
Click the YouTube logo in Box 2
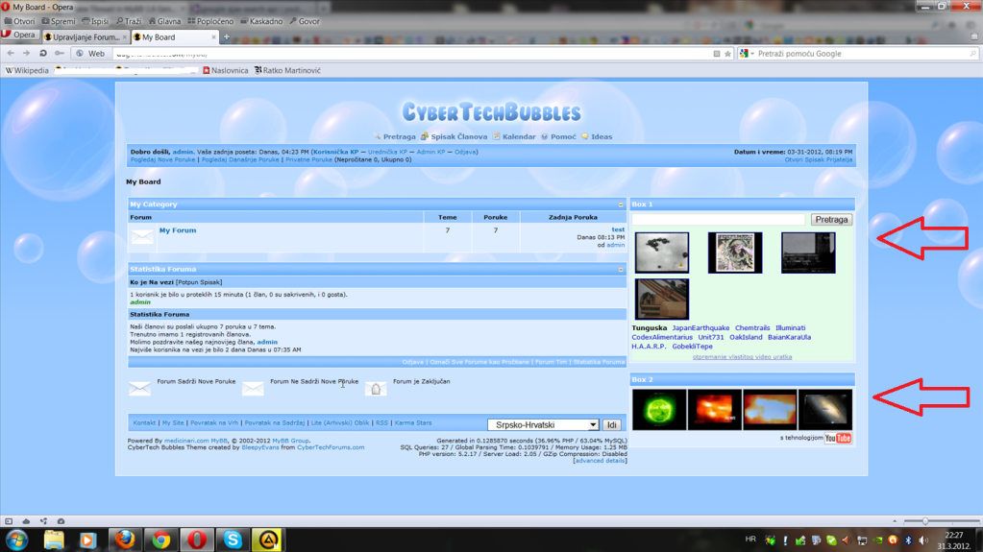click(x=838, y=438)
